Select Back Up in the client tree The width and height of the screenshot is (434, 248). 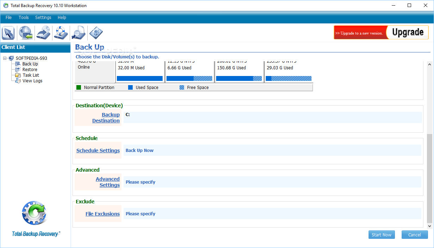(30, 64)
